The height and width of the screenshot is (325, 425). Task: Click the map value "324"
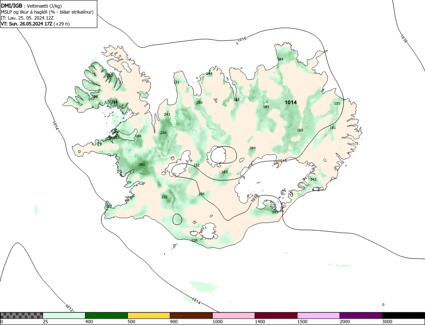[x=280, y=59]
